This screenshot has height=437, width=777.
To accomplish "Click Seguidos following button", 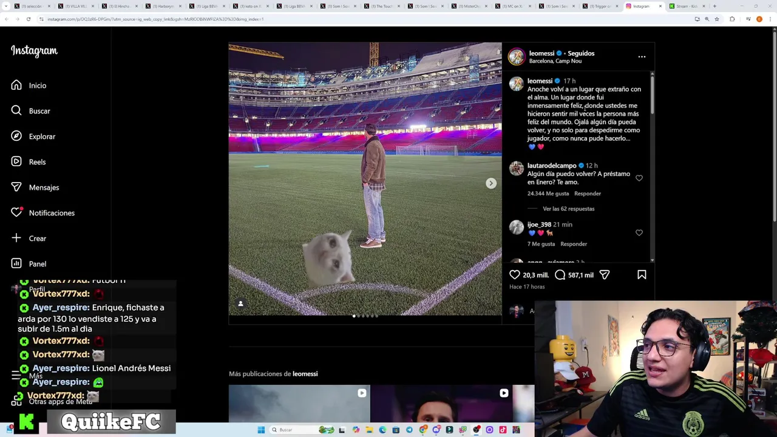I will pos(581,53).
